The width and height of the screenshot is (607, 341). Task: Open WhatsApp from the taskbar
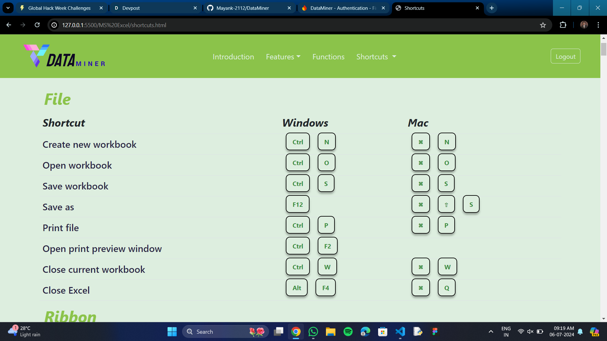[313, 332]
